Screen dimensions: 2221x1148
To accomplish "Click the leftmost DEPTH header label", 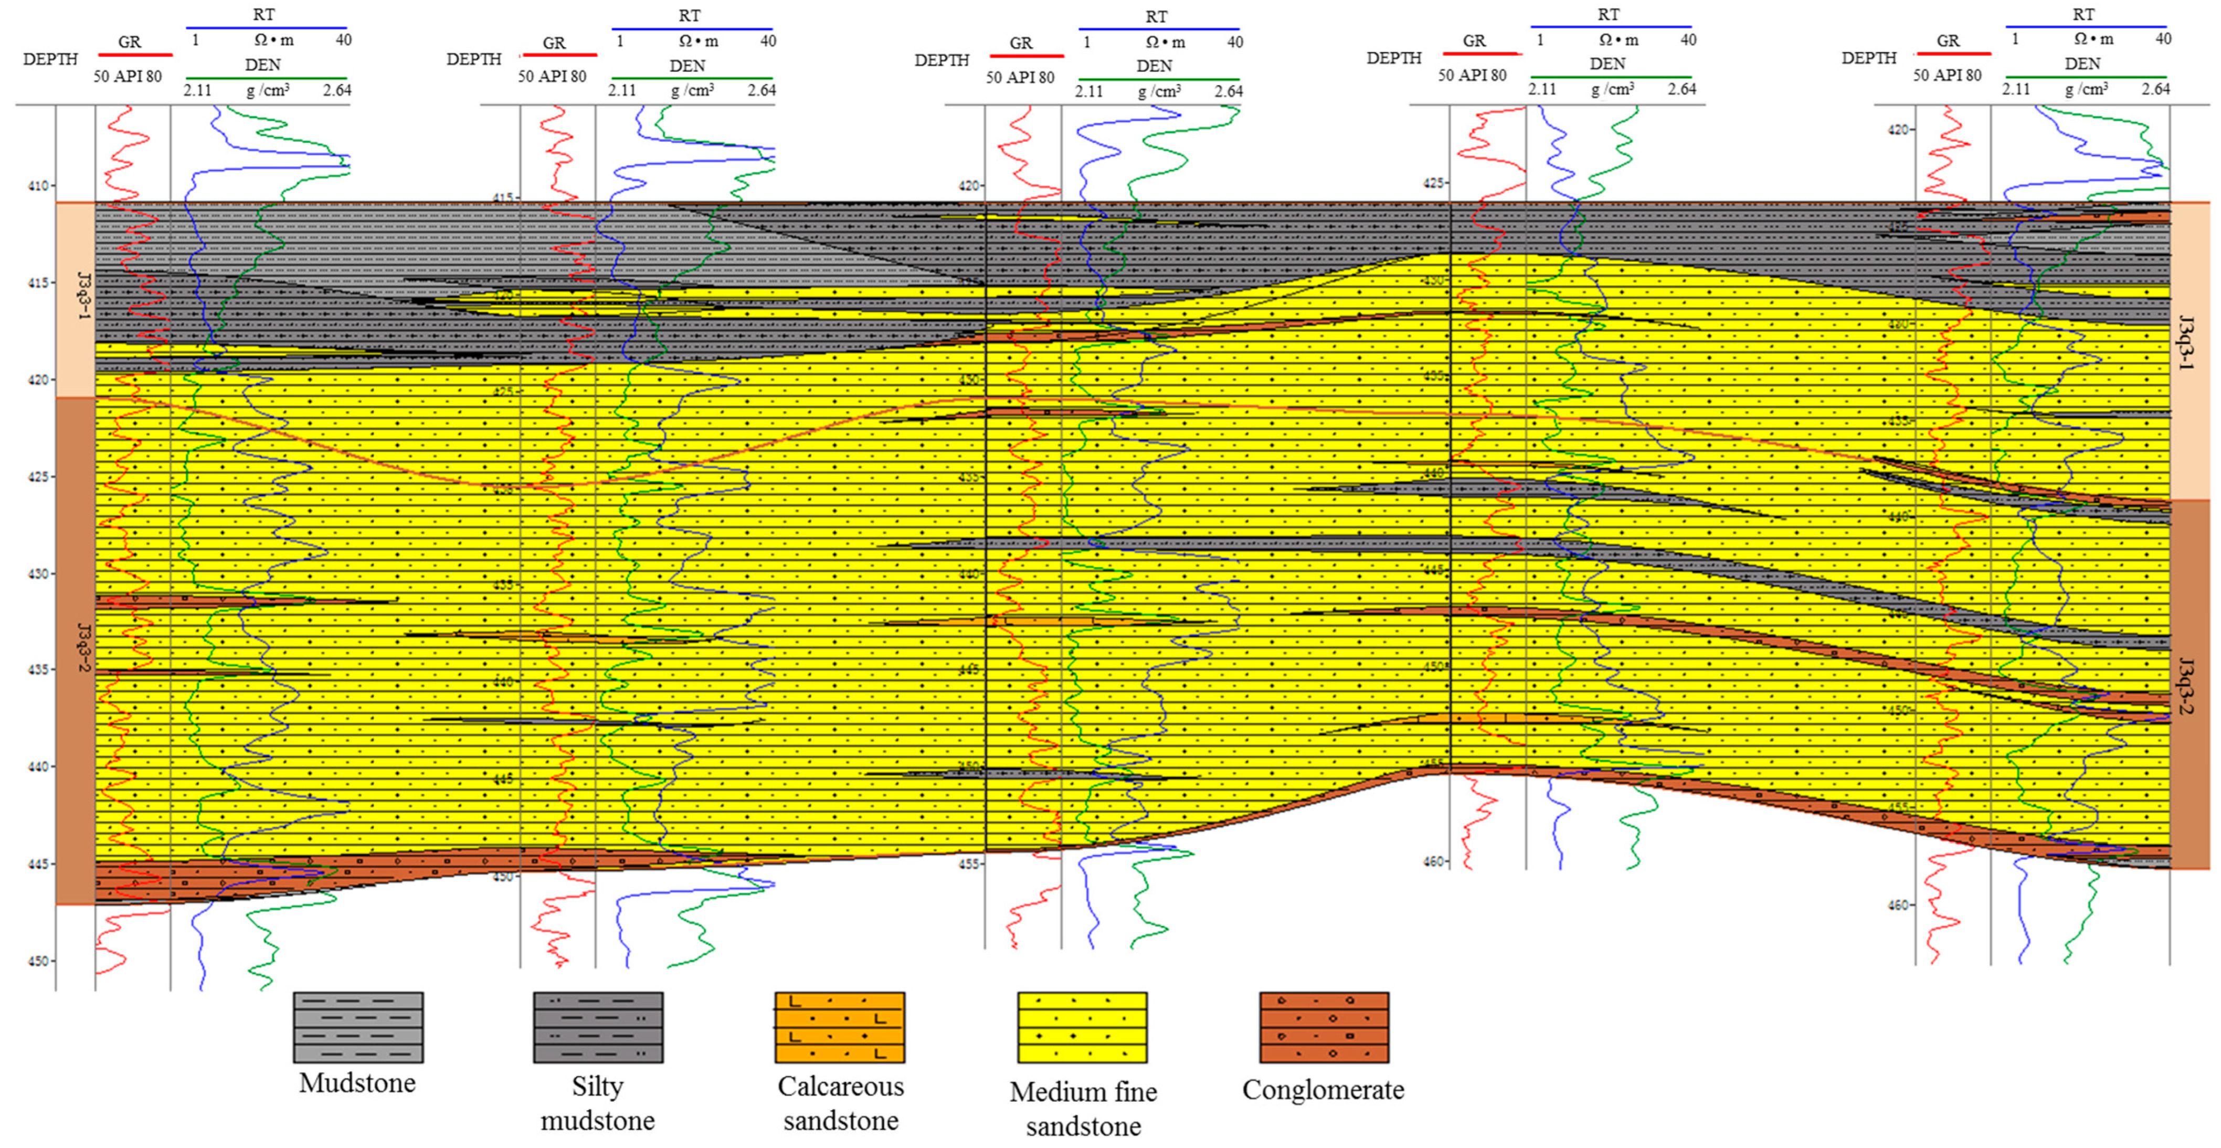I will [x=50, y=59].
